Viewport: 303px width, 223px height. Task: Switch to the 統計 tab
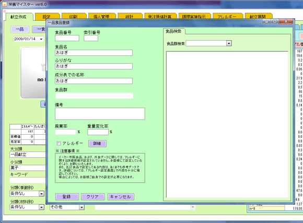coord(130,16)
